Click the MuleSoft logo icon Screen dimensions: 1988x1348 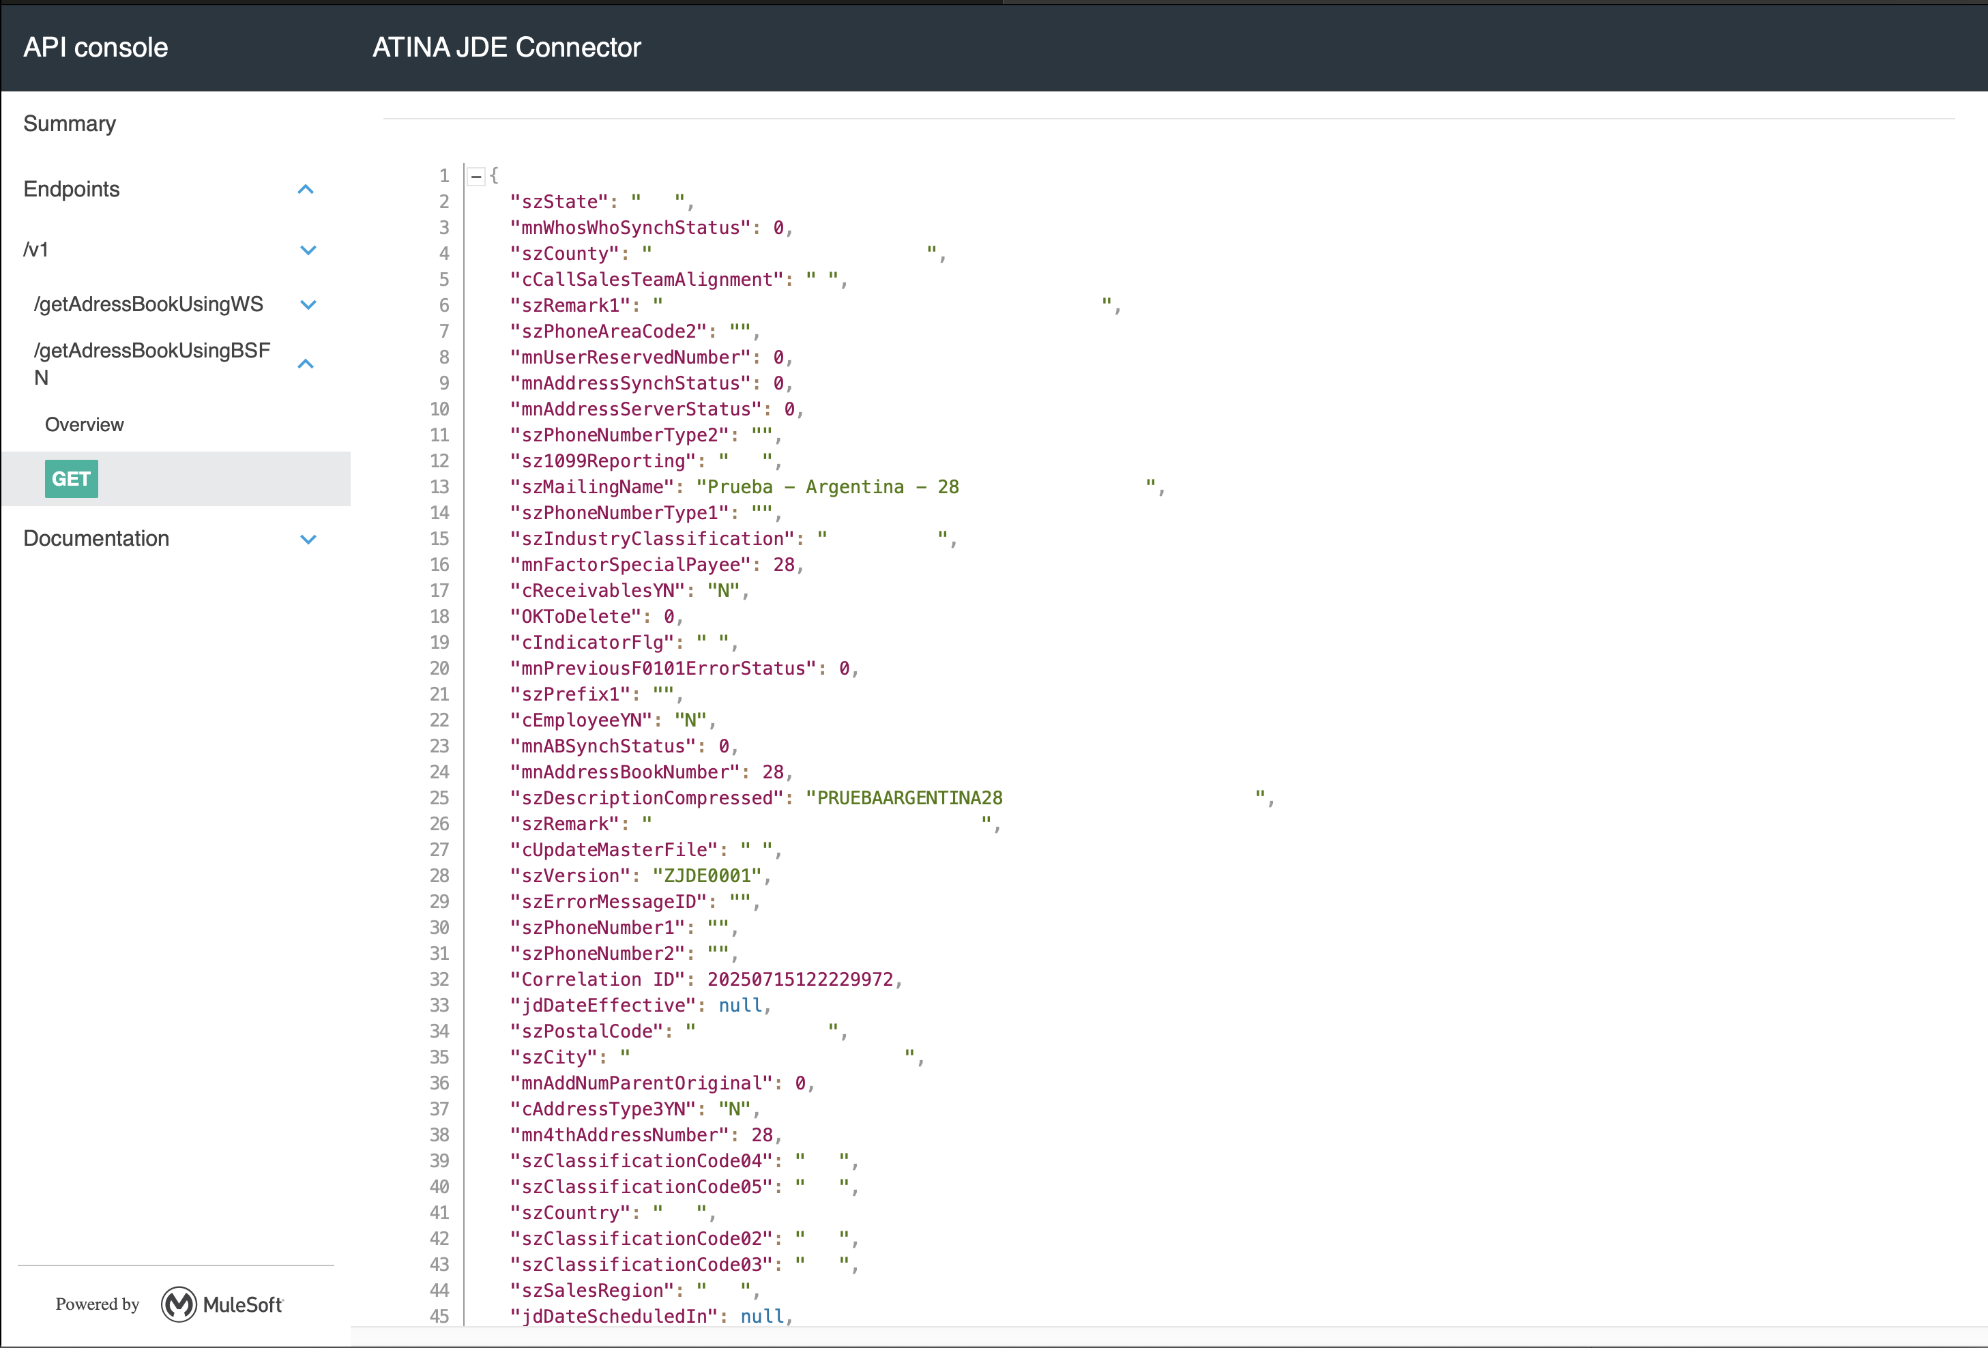coord(179,1304)
